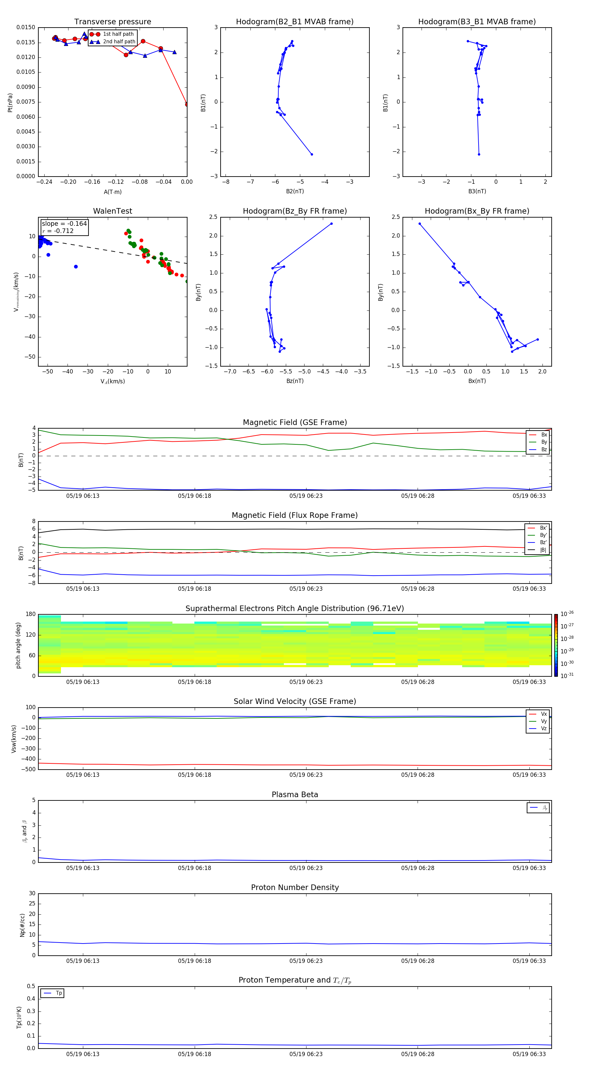This screenshot has width=590, height=1083.
Task: Click the "Vremaining(km/s)" y-axis label
Action: [x=16, y=292]
